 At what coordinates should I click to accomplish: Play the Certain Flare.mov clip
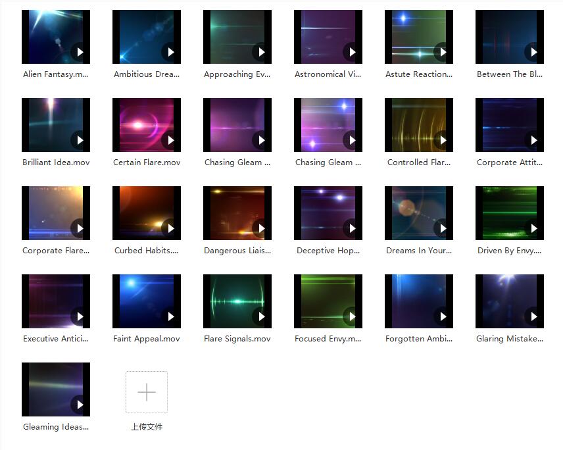coord(170,140)
